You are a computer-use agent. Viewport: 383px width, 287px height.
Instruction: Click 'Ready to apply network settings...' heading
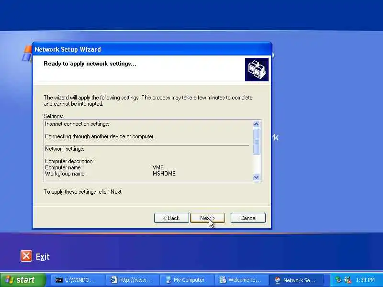pos(90,64)
